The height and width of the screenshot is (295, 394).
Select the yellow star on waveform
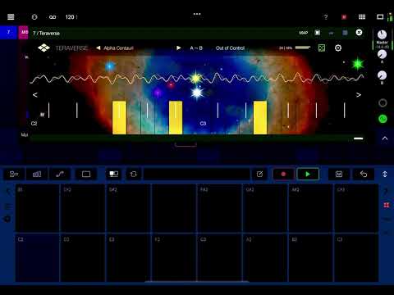(196, 78)
